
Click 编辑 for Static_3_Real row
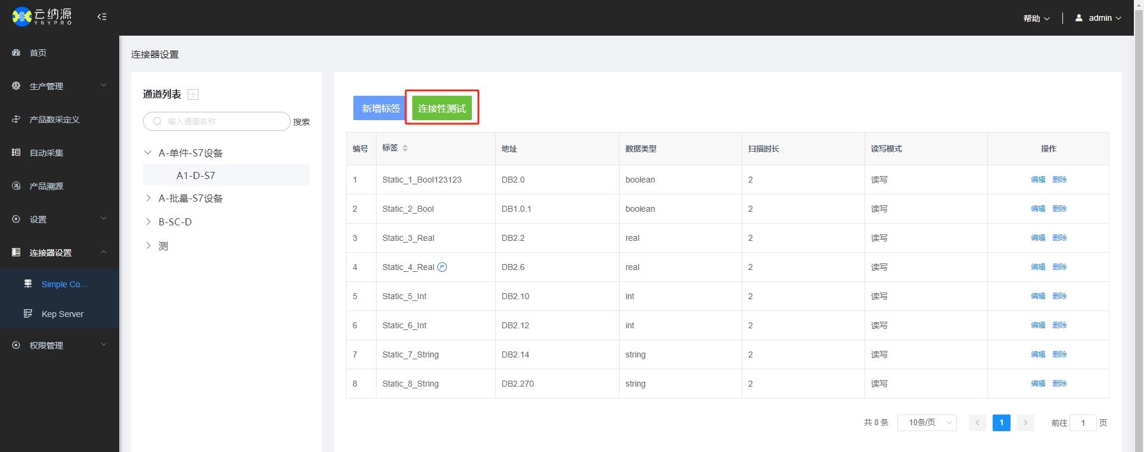pos(1038,238)
